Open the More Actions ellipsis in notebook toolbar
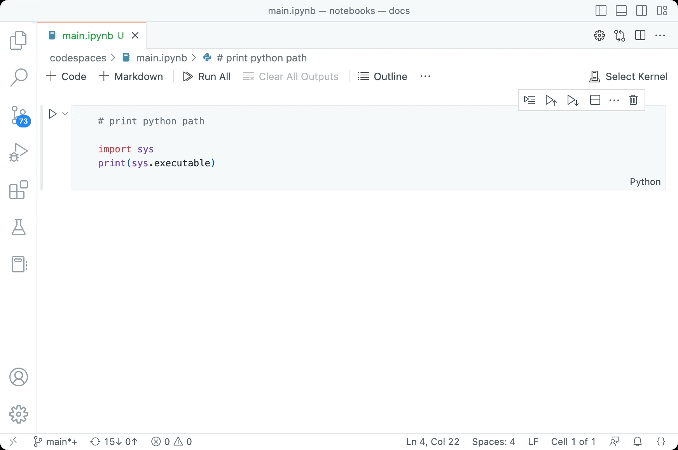Image resolution: width=678 pixels, height=450 pixels. coord(425,76)
